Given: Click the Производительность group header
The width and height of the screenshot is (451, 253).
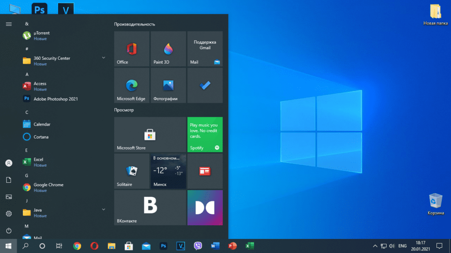Looking at the screenshot, I should (135, 24).
